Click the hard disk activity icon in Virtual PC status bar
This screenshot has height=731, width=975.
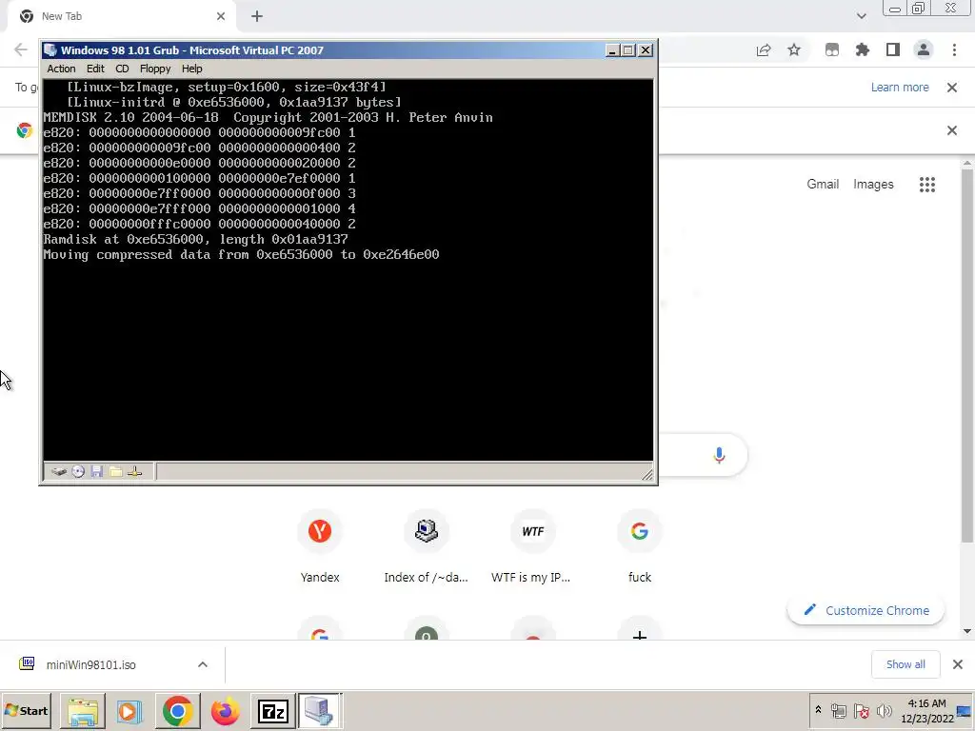[59, 472]
